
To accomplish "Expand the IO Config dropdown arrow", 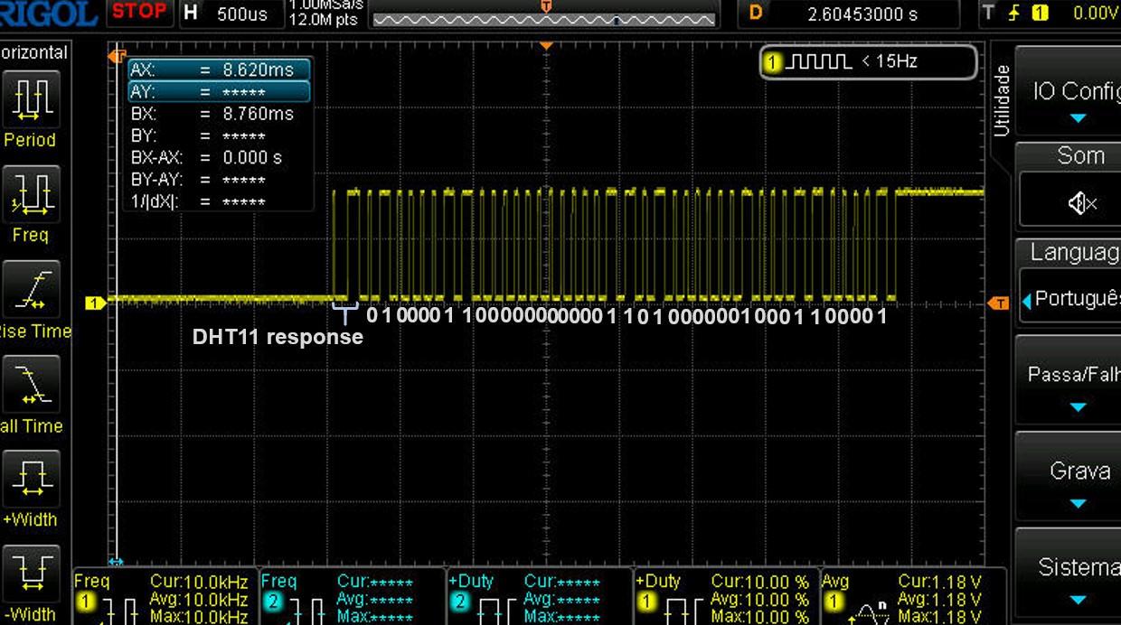I will 1077,118.
